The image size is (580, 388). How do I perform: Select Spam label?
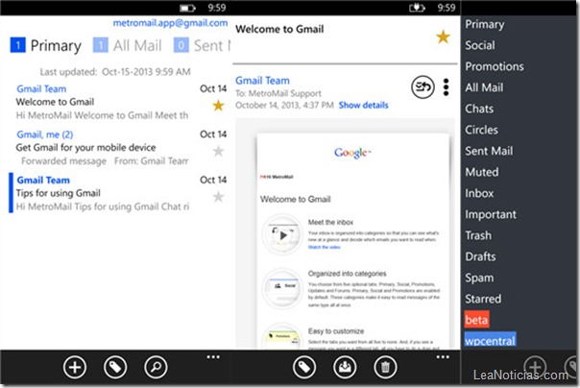click(479, 278)
